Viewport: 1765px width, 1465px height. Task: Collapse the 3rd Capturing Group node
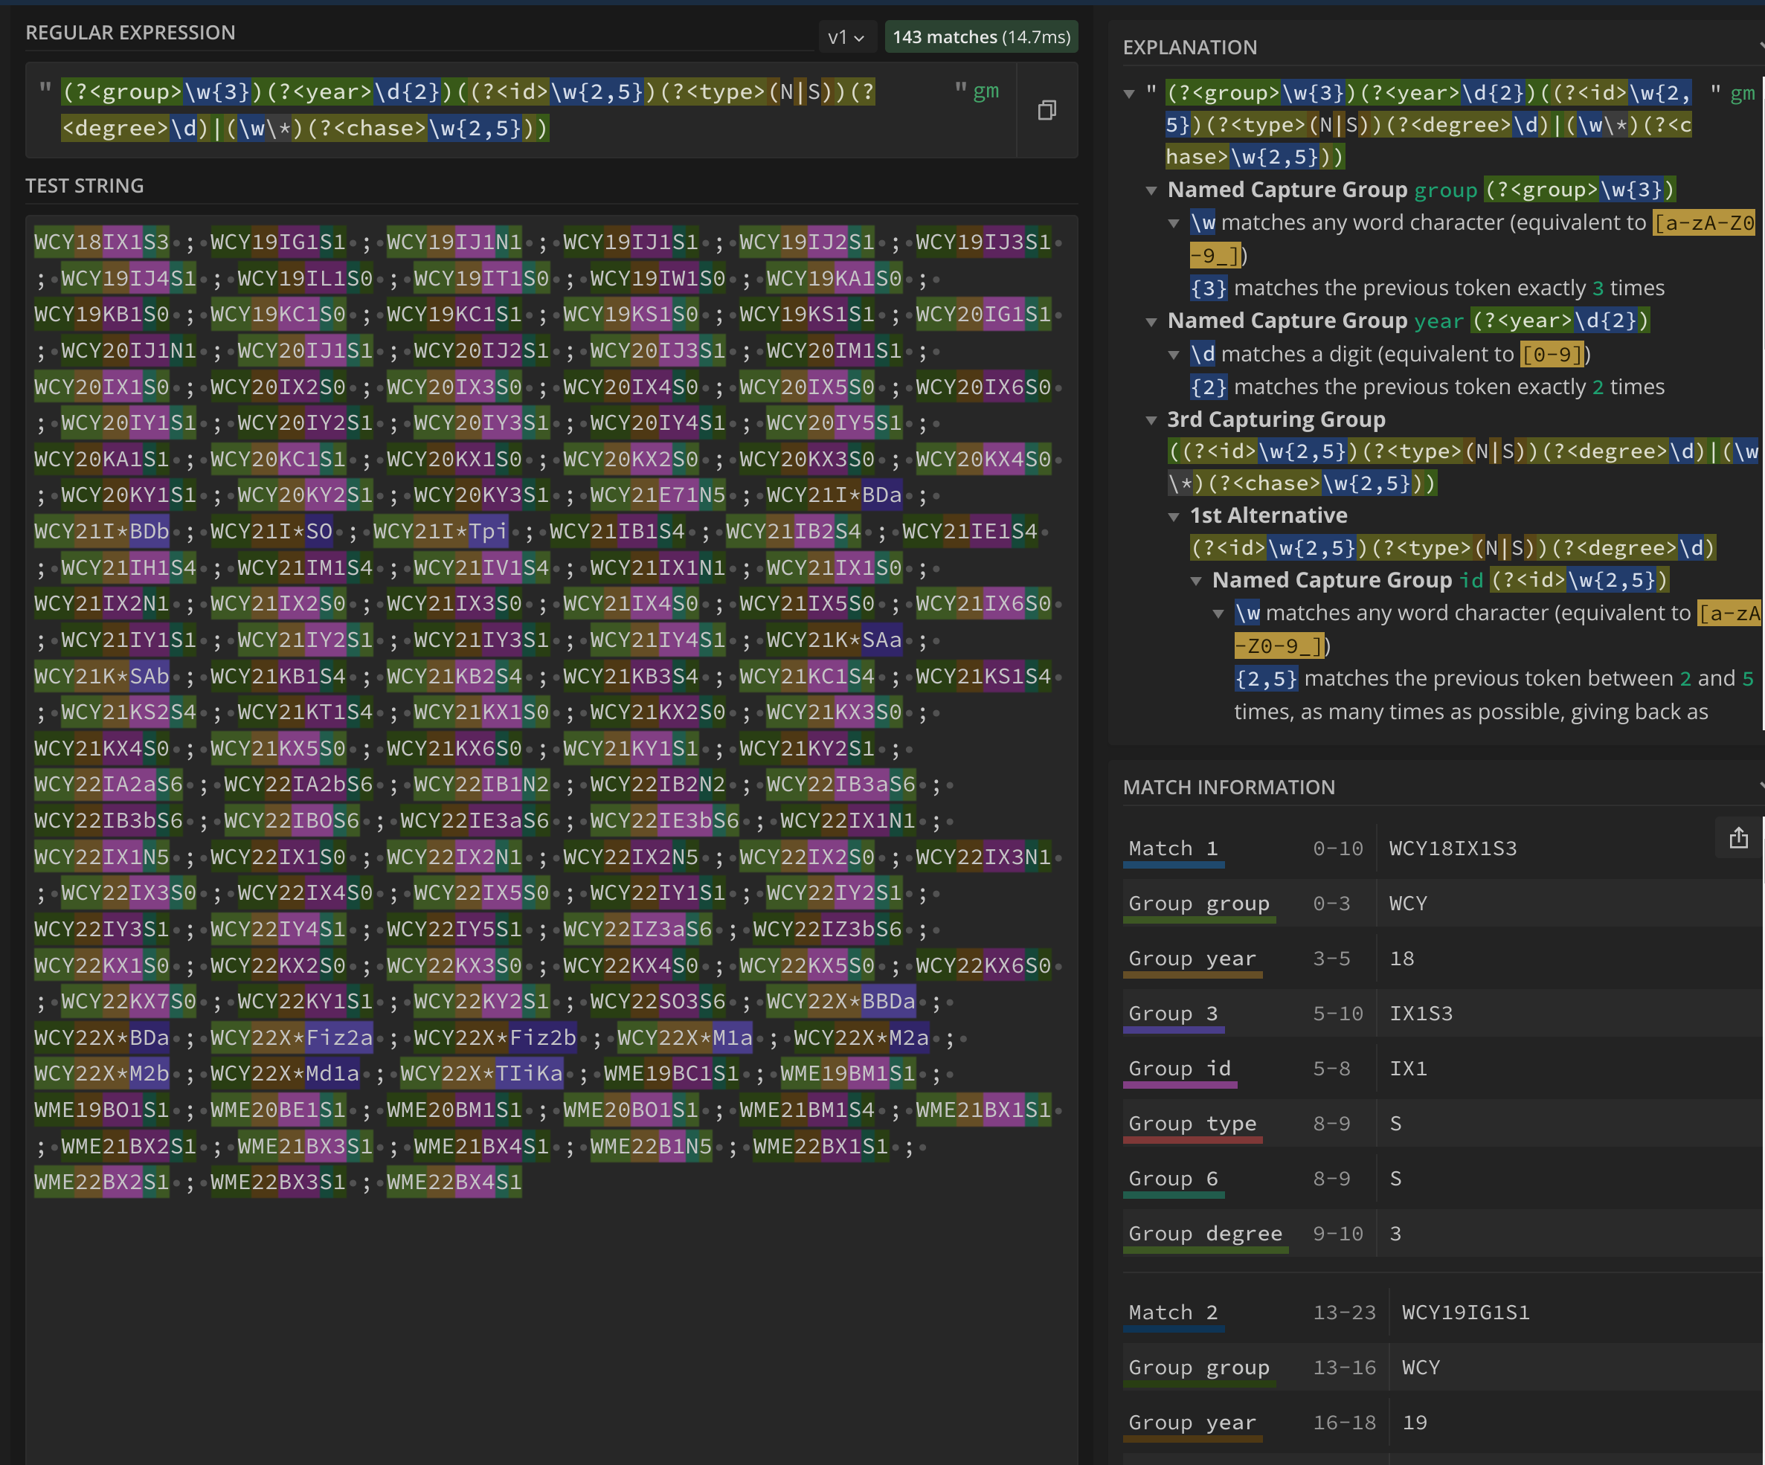coord(1151,420)
